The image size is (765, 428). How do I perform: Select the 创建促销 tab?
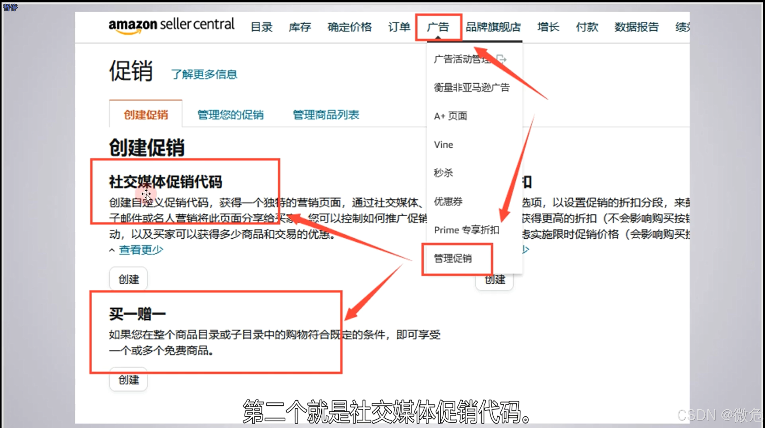pyautogui.click(x=146, y=115)
